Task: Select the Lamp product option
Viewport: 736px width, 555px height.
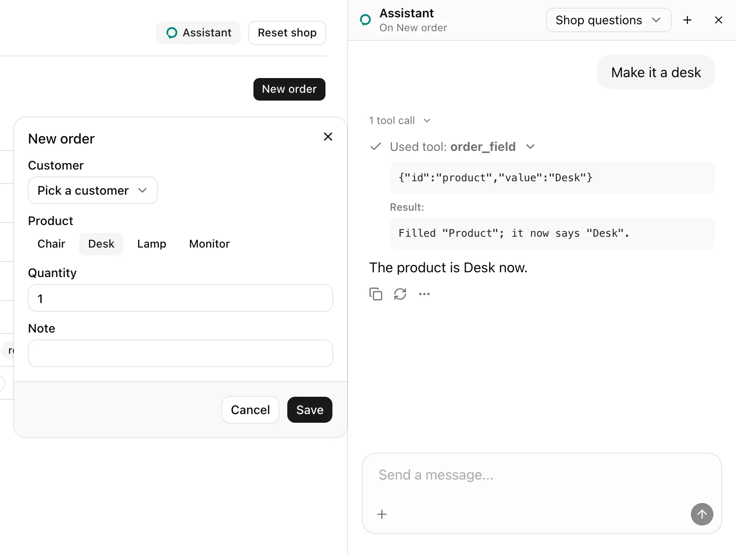Action: click(x=151, y=244)
